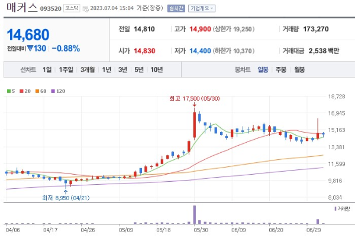Select the 5년 line chart period

click(139, 69)
